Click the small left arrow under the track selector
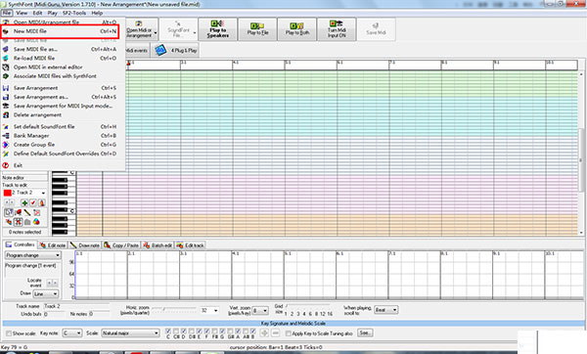This screenshot has width=587, height=354. 7,202
